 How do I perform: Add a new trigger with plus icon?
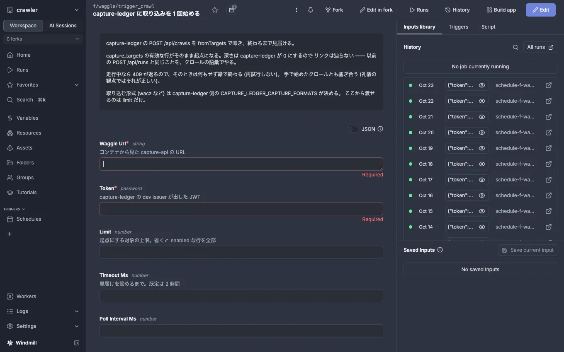click(x=10, y=234)
